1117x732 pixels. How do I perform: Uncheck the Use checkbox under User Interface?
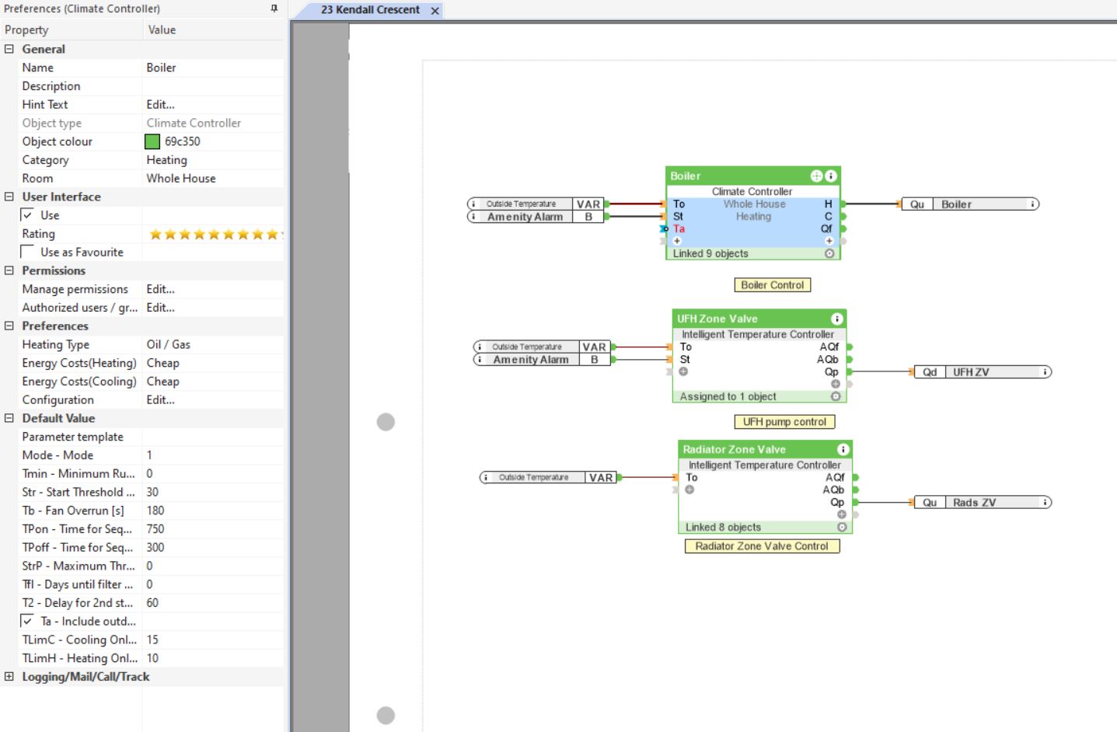click(x=27, y=215)
